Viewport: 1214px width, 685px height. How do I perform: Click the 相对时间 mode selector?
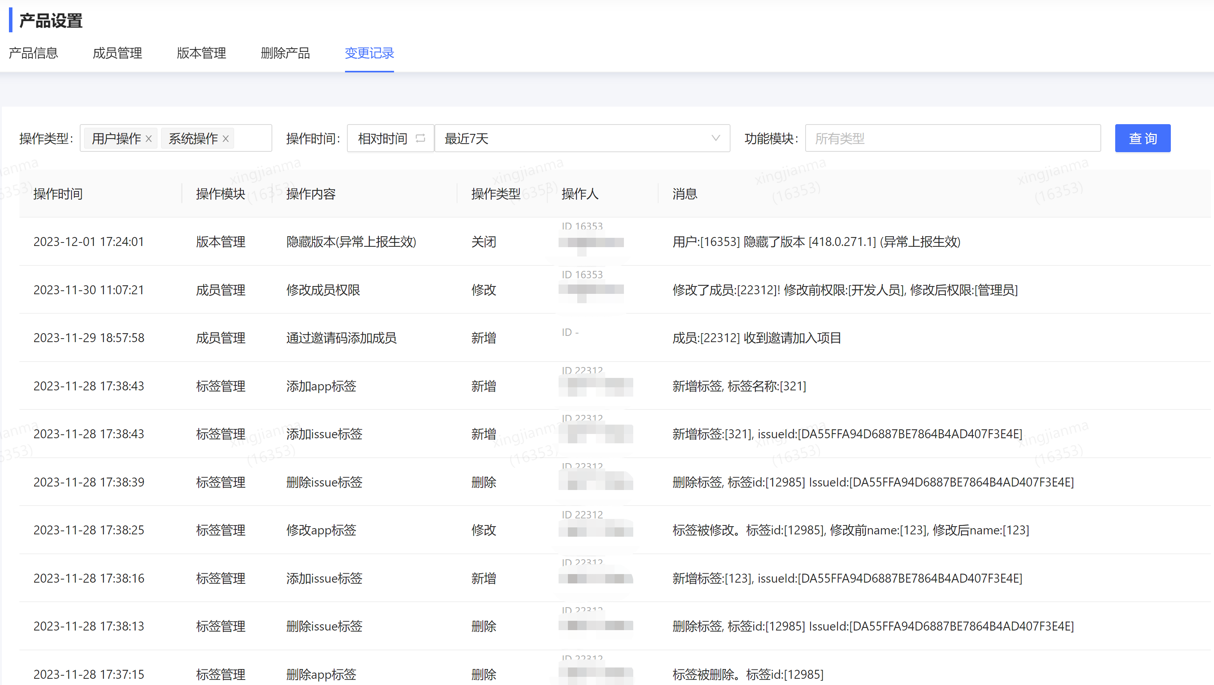click(390, 138)
